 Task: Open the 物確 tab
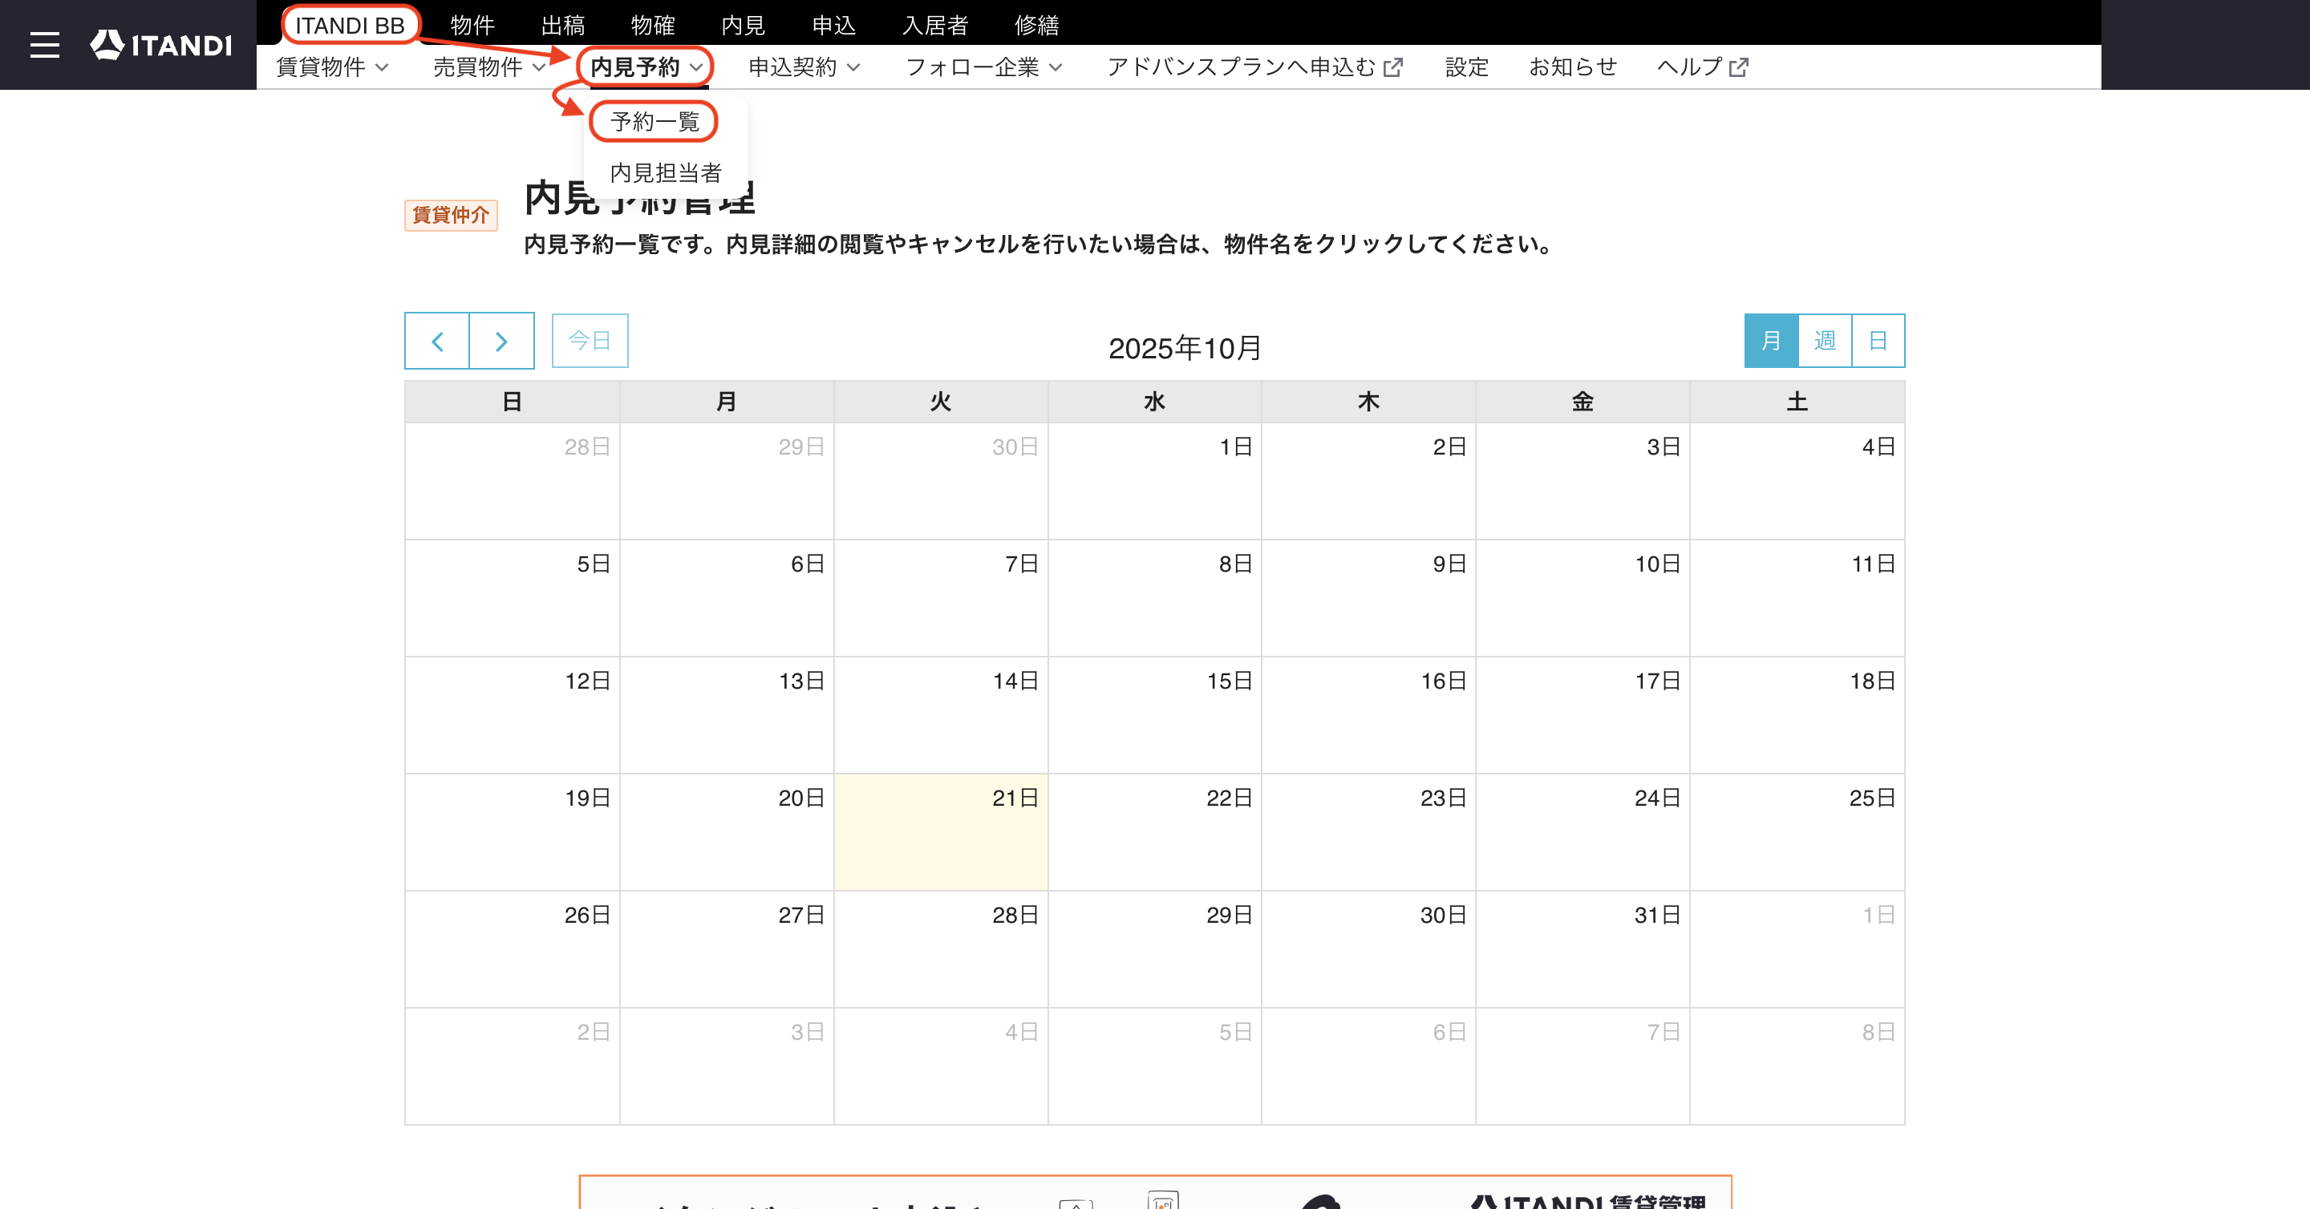pos(653,24)
